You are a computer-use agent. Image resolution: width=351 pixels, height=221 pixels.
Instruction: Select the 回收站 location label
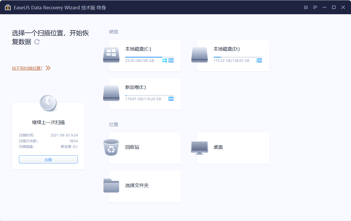[x=132, y=147]
